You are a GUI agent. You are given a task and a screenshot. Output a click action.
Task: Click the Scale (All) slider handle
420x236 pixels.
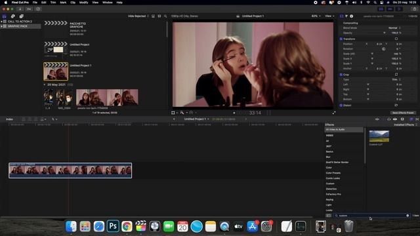[372, 54]
